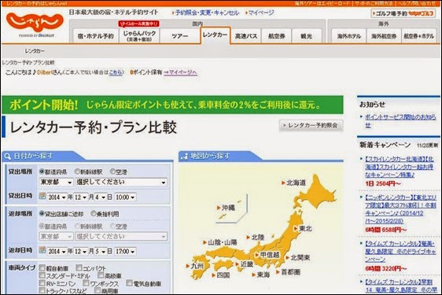The image size is (442, 295).
Task: Check the RV・ミニバン vehicle type
Action: click(42, 282)
